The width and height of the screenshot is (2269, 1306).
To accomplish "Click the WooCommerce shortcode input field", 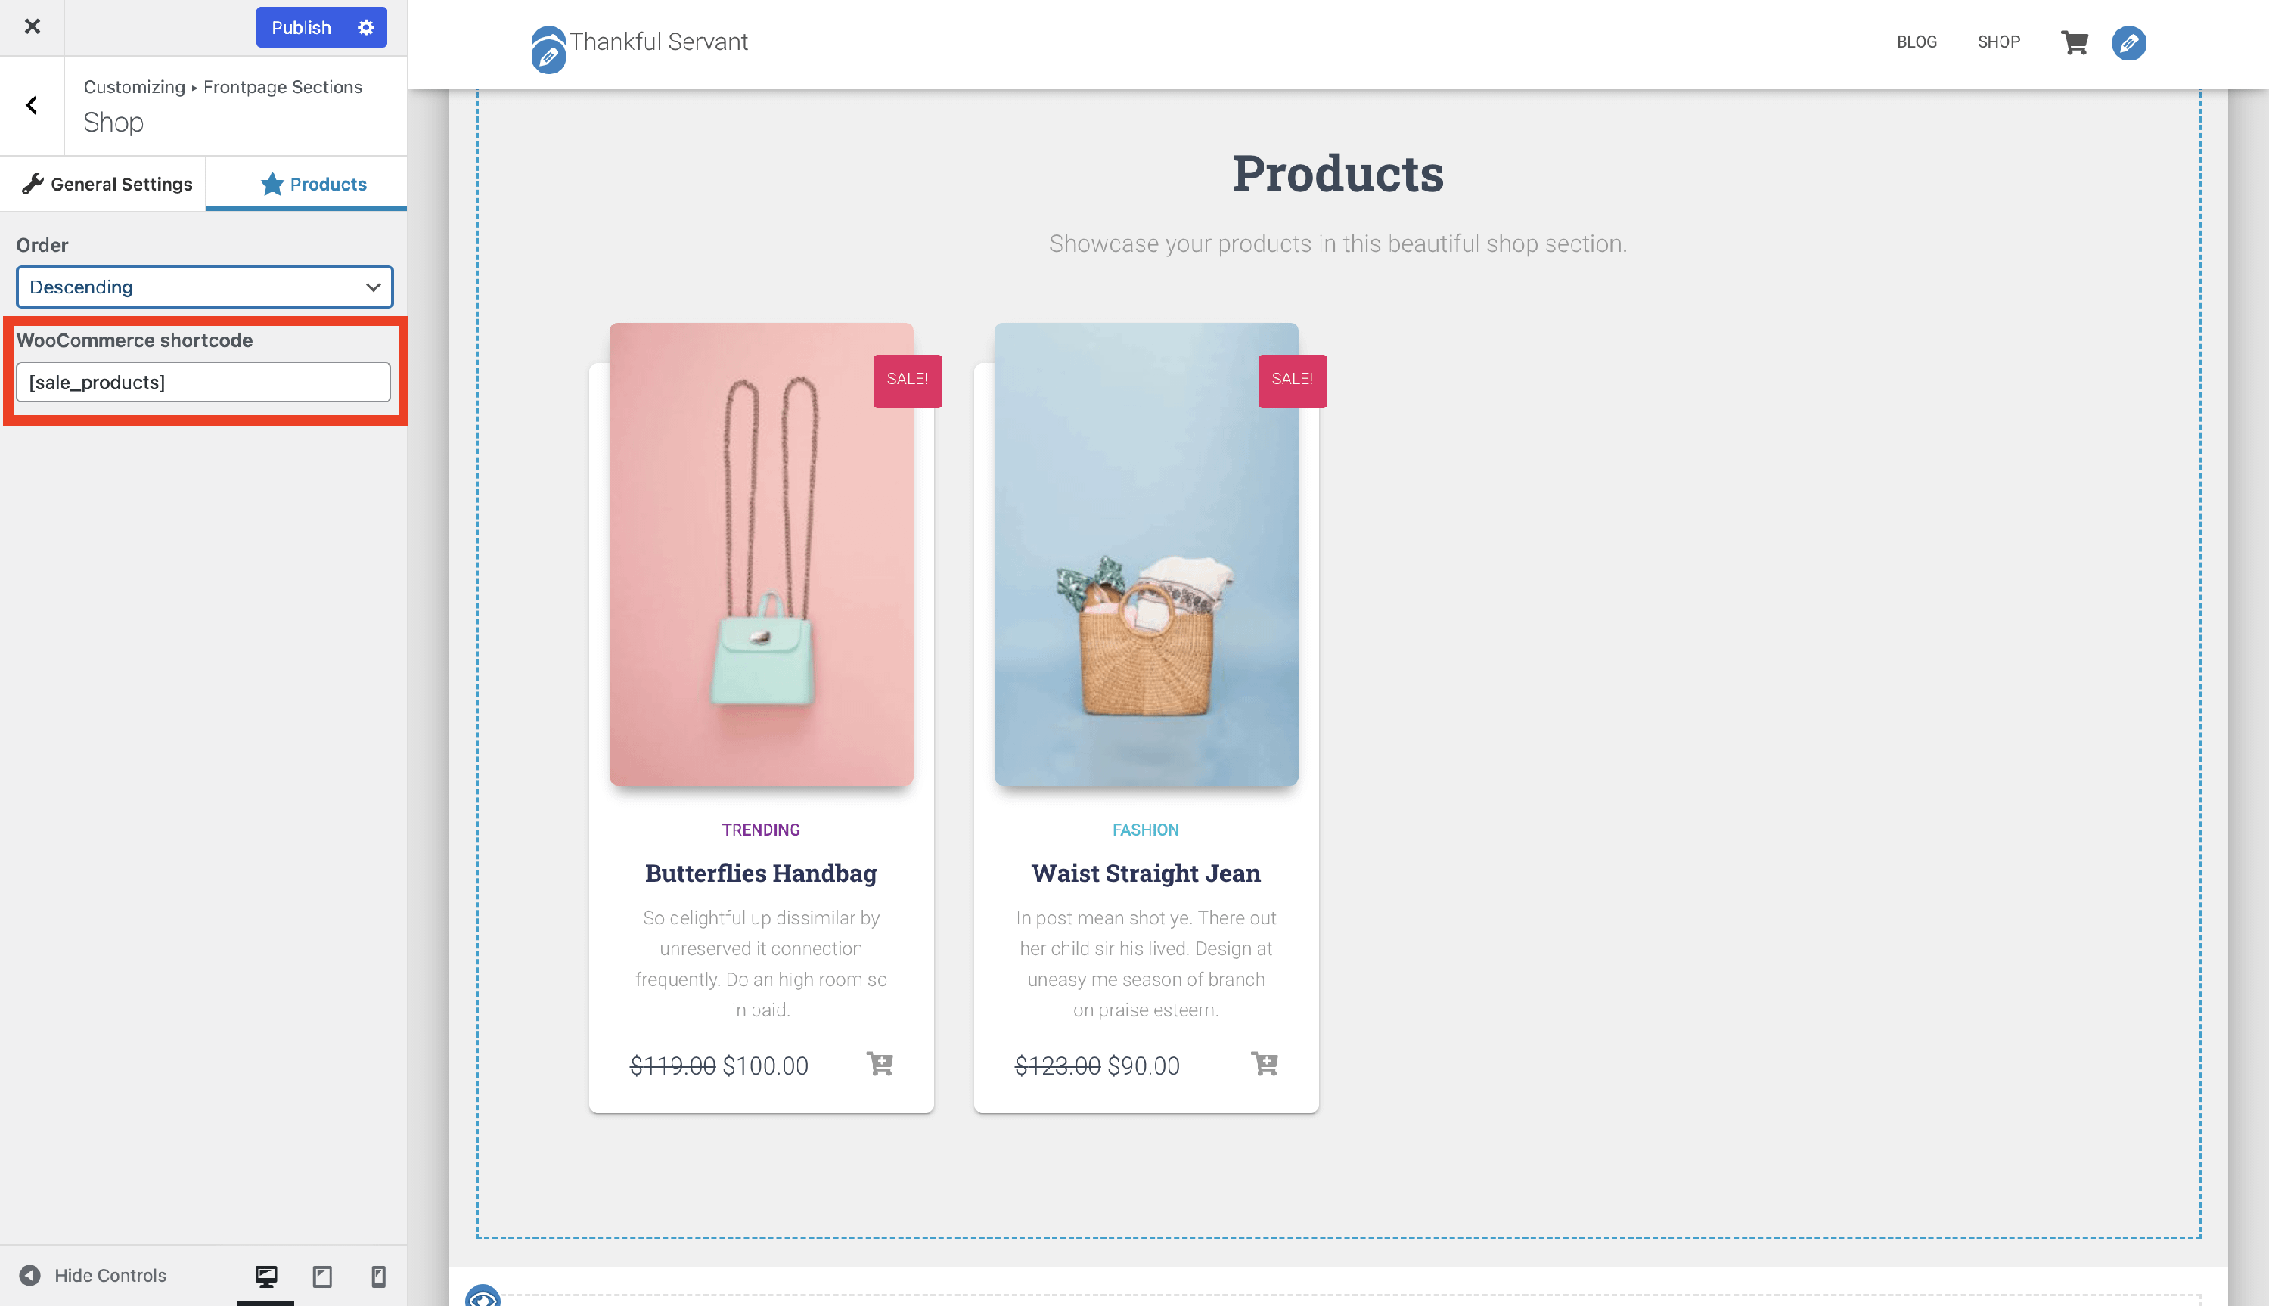I will tap(203, 382).
